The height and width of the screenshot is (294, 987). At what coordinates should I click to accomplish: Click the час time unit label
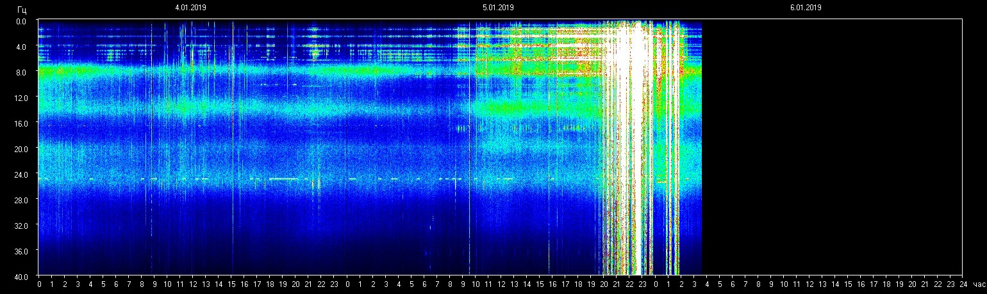click(978, 284)
